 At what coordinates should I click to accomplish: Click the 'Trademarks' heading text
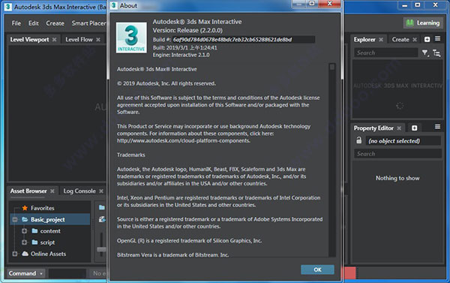pyautogui.click(x=130, y=155)
